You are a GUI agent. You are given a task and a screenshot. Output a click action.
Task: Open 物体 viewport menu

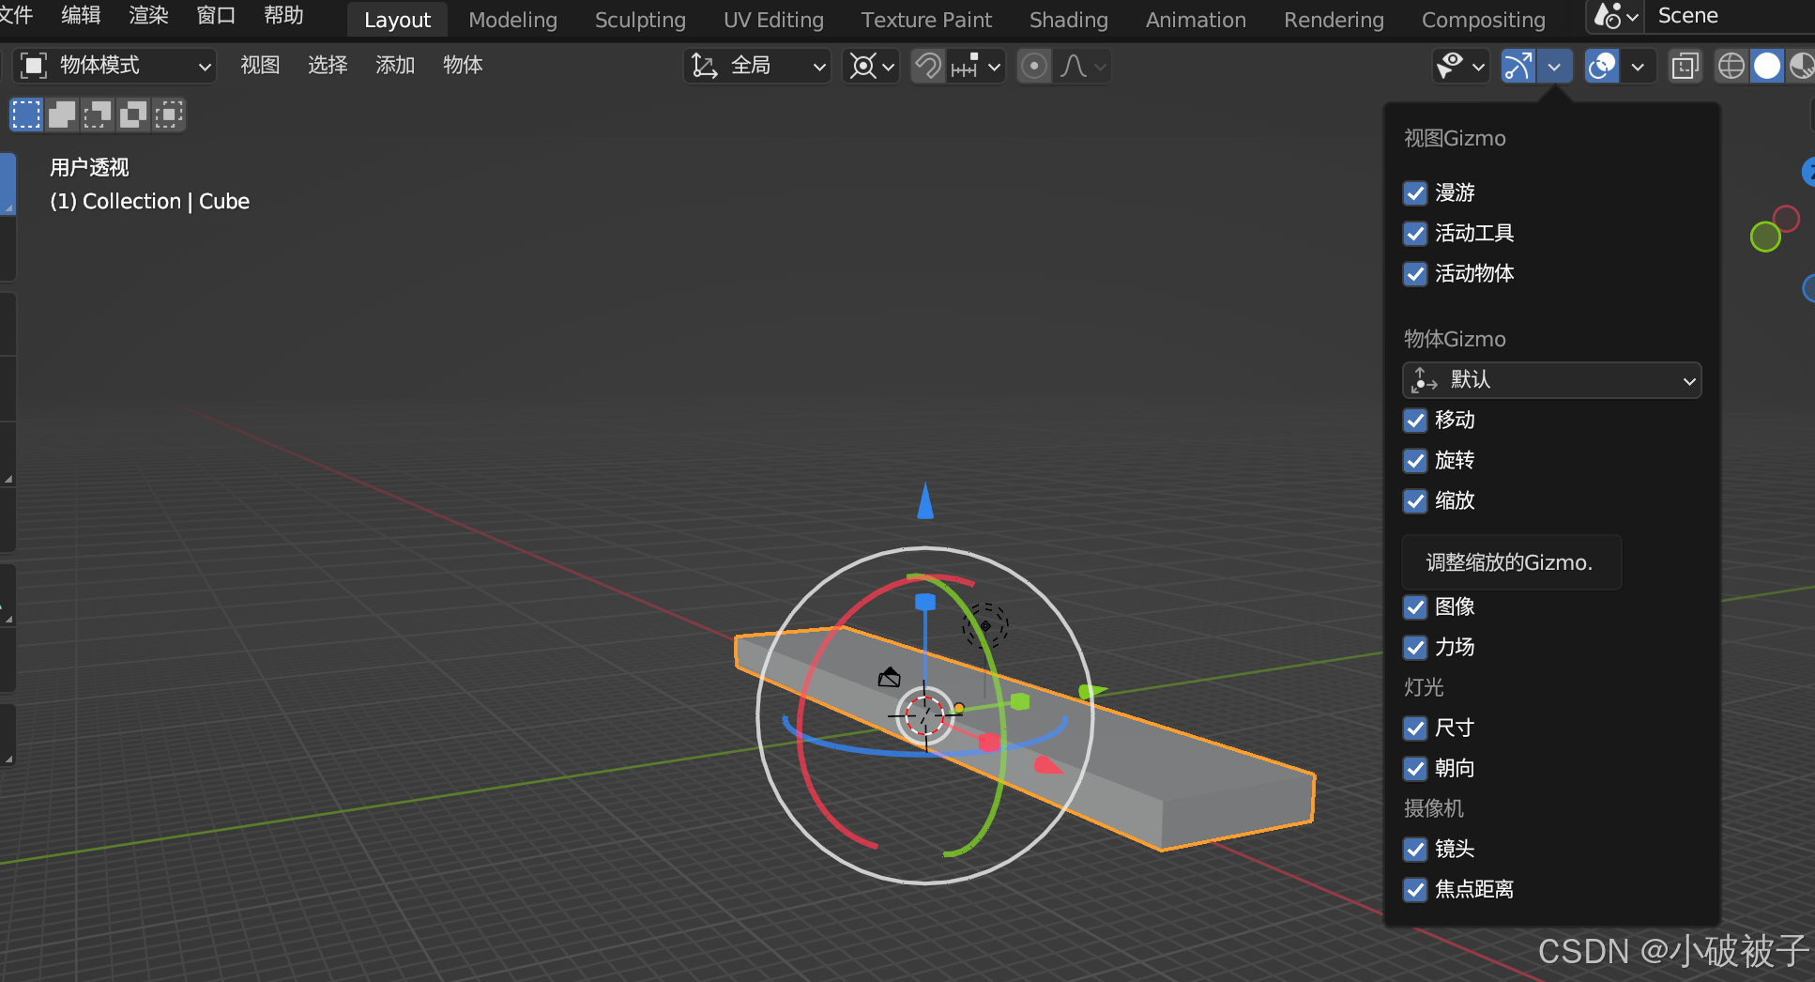[x=463, y=66]
